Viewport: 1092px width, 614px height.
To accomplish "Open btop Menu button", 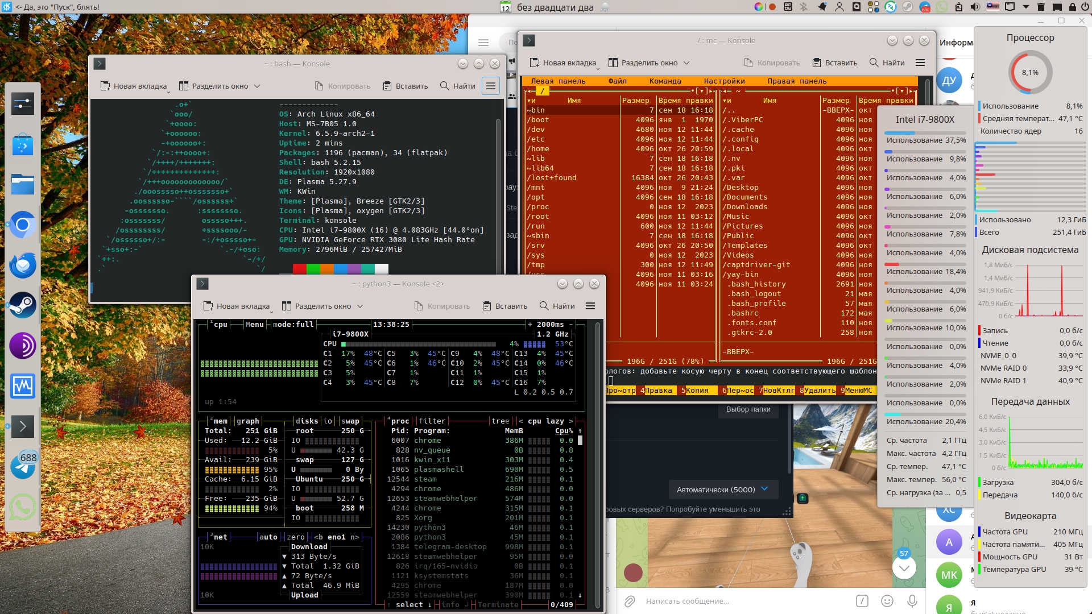I will 255,324.
